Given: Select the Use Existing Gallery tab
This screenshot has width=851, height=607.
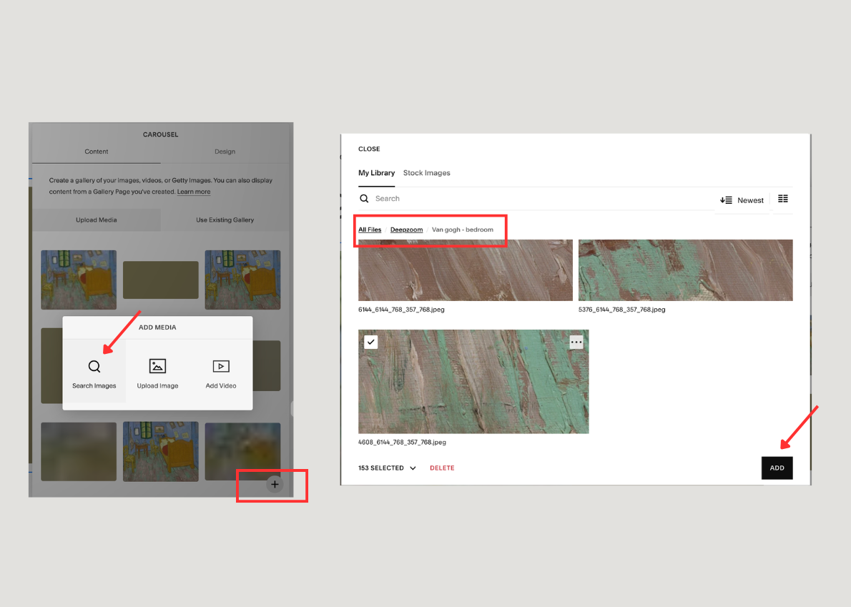Looking at the screenshot, I should (225, 220).
